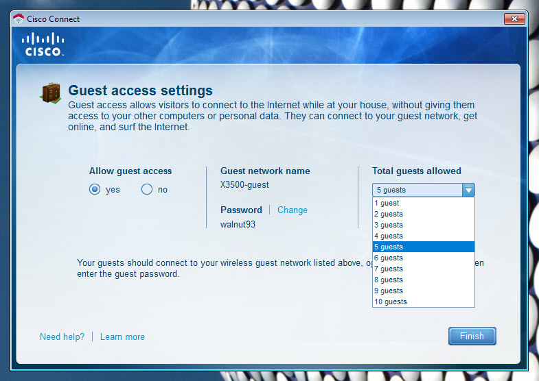The width and height of the screenshot is (539, 381).
Task: Choose '1 guest' from the list
Action: pos(424,203)
